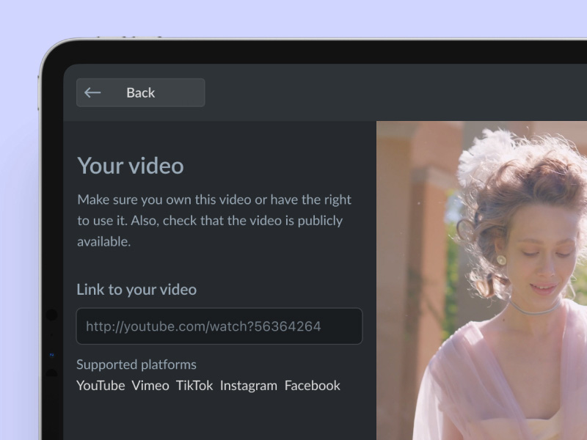Choose Vimeo in the supported platforms list
Screen dimensions: 587x440
tap(150, 386)
